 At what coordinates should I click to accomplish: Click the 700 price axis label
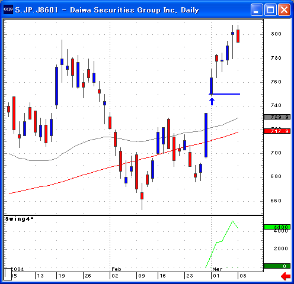coord(276,153)
